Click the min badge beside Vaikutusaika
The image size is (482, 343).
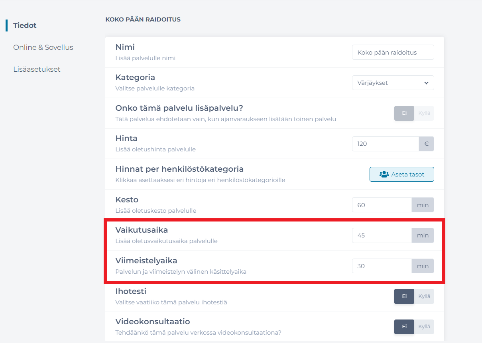click(423, 235)
